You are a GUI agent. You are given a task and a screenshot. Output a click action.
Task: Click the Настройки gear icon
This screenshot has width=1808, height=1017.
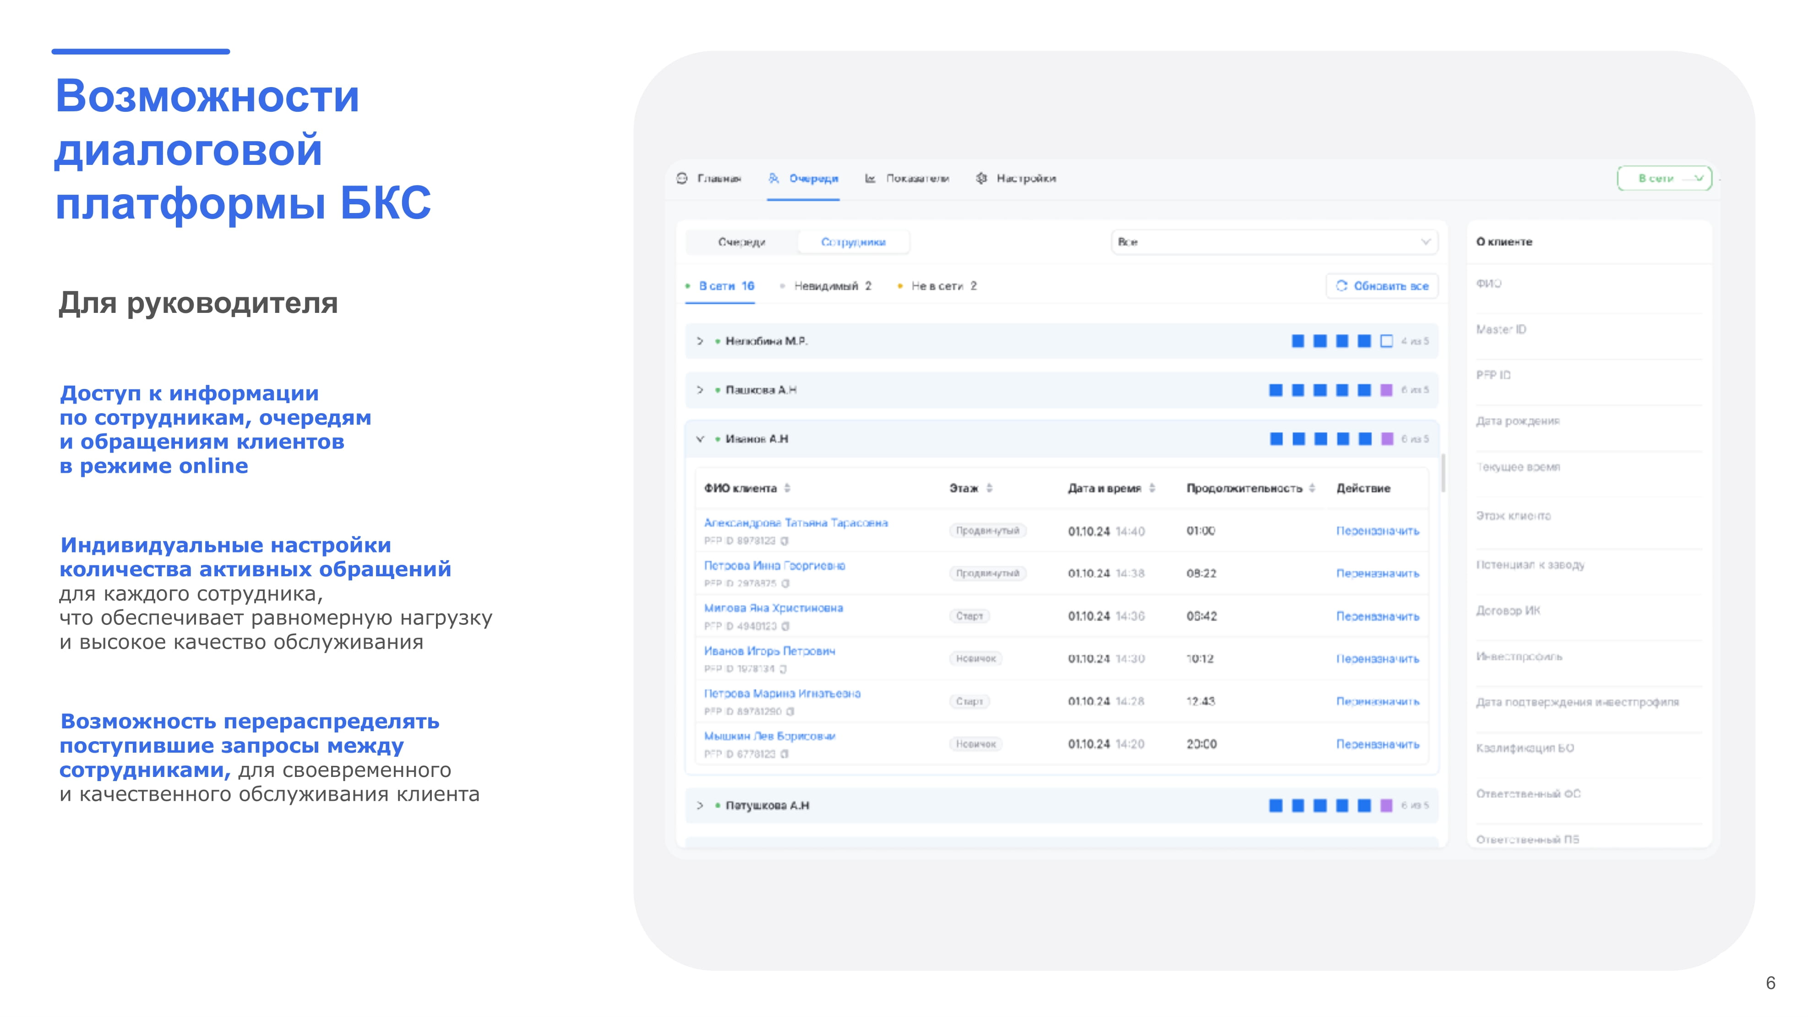981,178
